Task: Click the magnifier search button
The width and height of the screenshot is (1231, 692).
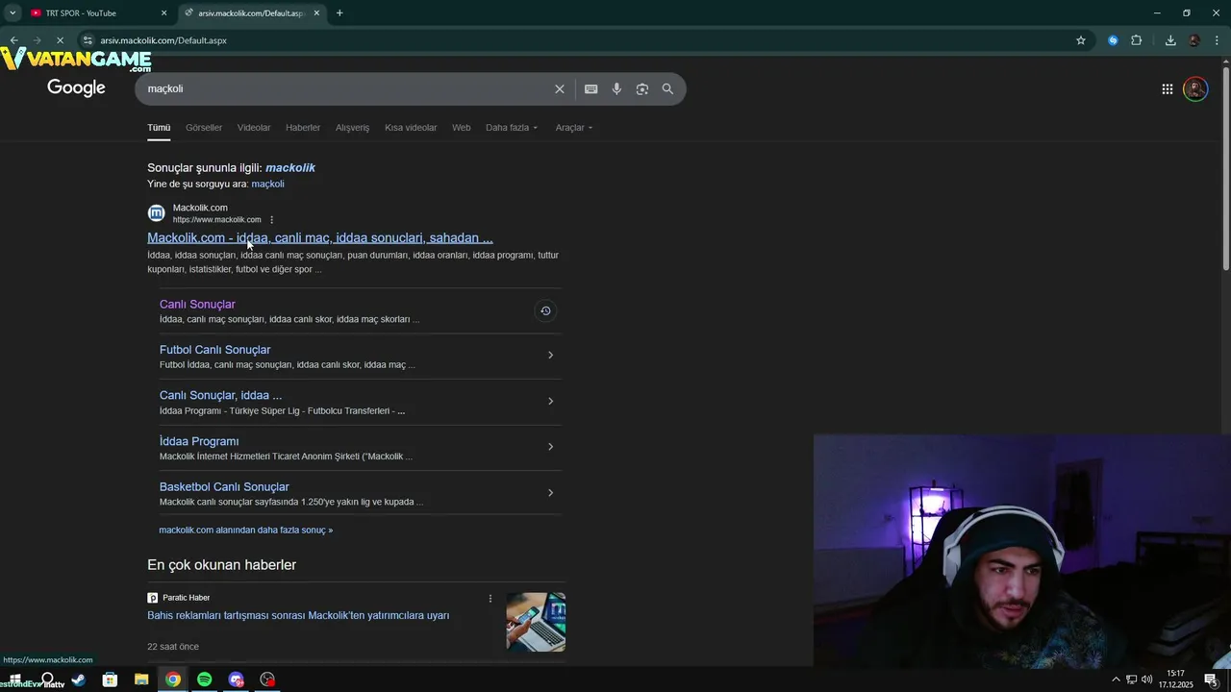Action: coord(667,88)
